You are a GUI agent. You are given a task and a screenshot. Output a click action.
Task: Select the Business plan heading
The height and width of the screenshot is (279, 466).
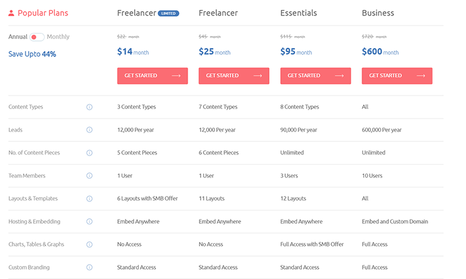coord(378,13)
